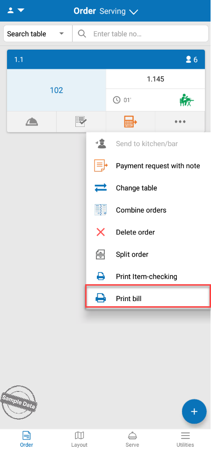Open the Search table dropdown
211x450 pixels.
point(38,34)
